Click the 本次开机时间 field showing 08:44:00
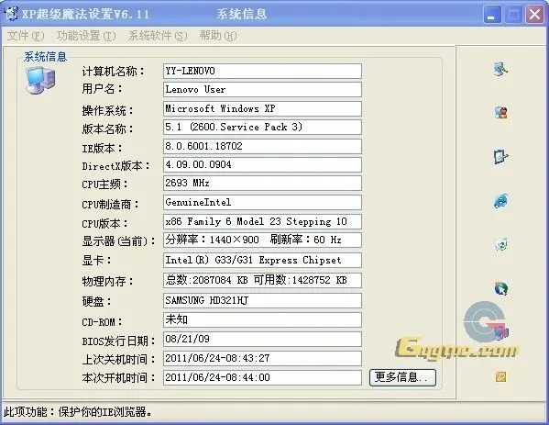 pyautogui.click(x=262, y=377)
